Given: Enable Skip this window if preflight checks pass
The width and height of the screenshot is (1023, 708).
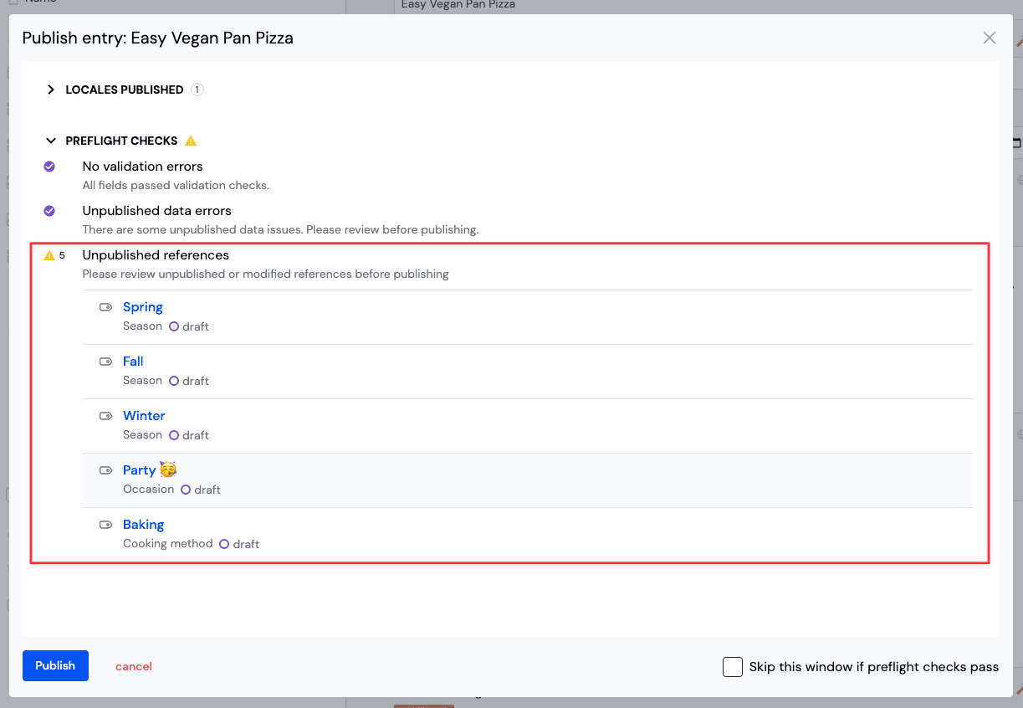Looking at the screenshot, I should pos(733,667).
